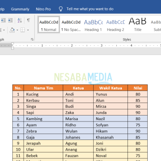Select the 'Wulan' cell

(78, 131)
